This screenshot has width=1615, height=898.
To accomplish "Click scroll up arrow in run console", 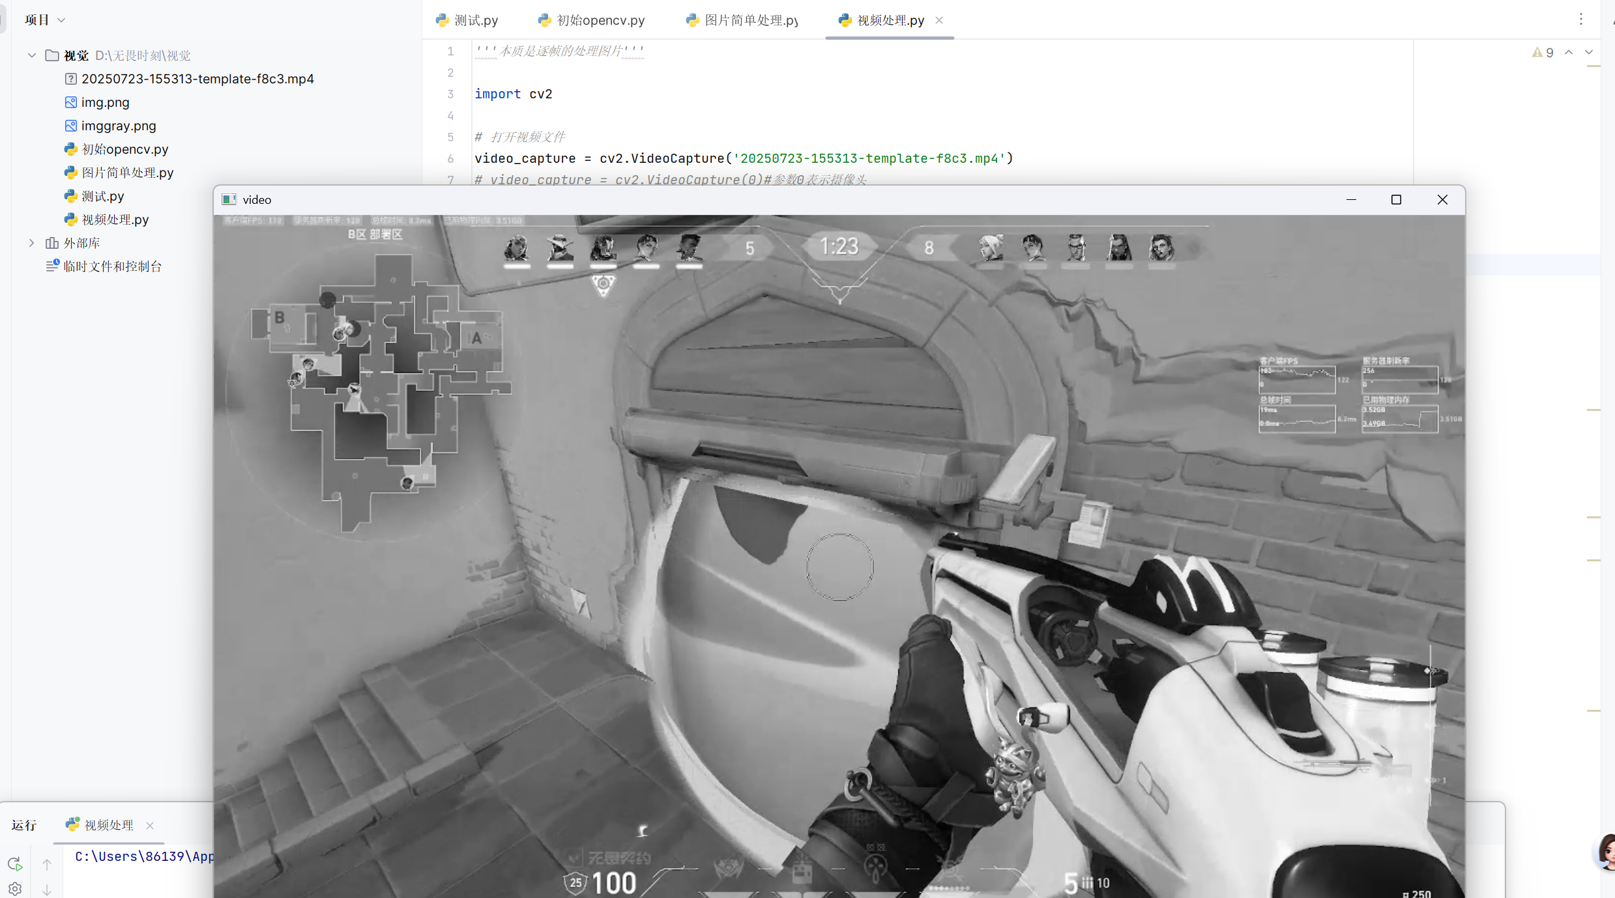I will click(47, 864).
